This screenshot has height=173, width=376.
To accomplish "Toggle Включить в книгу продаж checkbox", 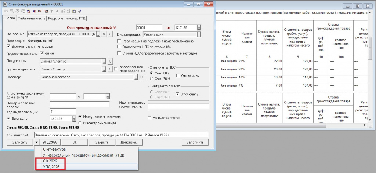I will pos(9,47).
